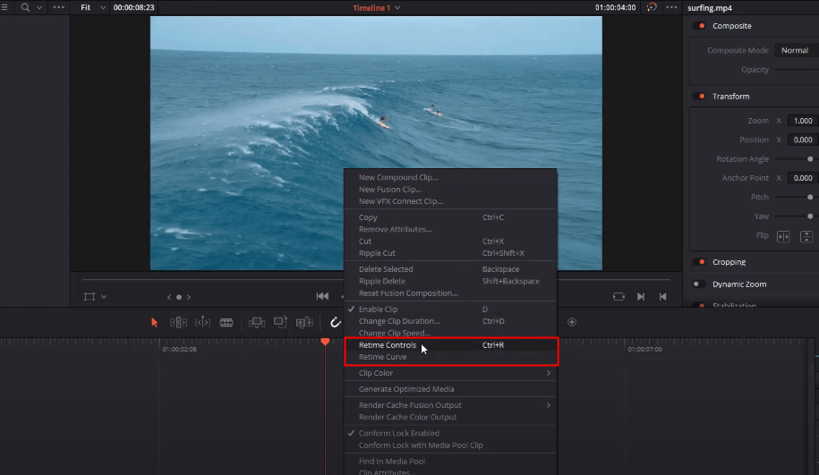Image resolution: width=819 pixels, height=475 pixels.
Task: Enable the Dynamic Zoom section toggle
Action: point(699,284)
